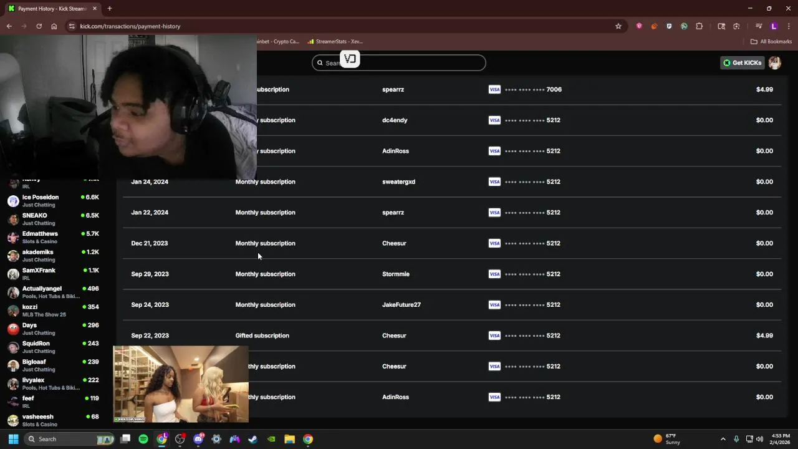The height and width of the screenshot is (449, 798).
Task: Open Task View on the taskbar
Action: (x=125, y=439)
